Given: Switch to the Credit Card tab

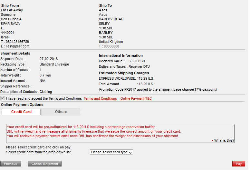Looking at the screenshot, I should point(21,112).
